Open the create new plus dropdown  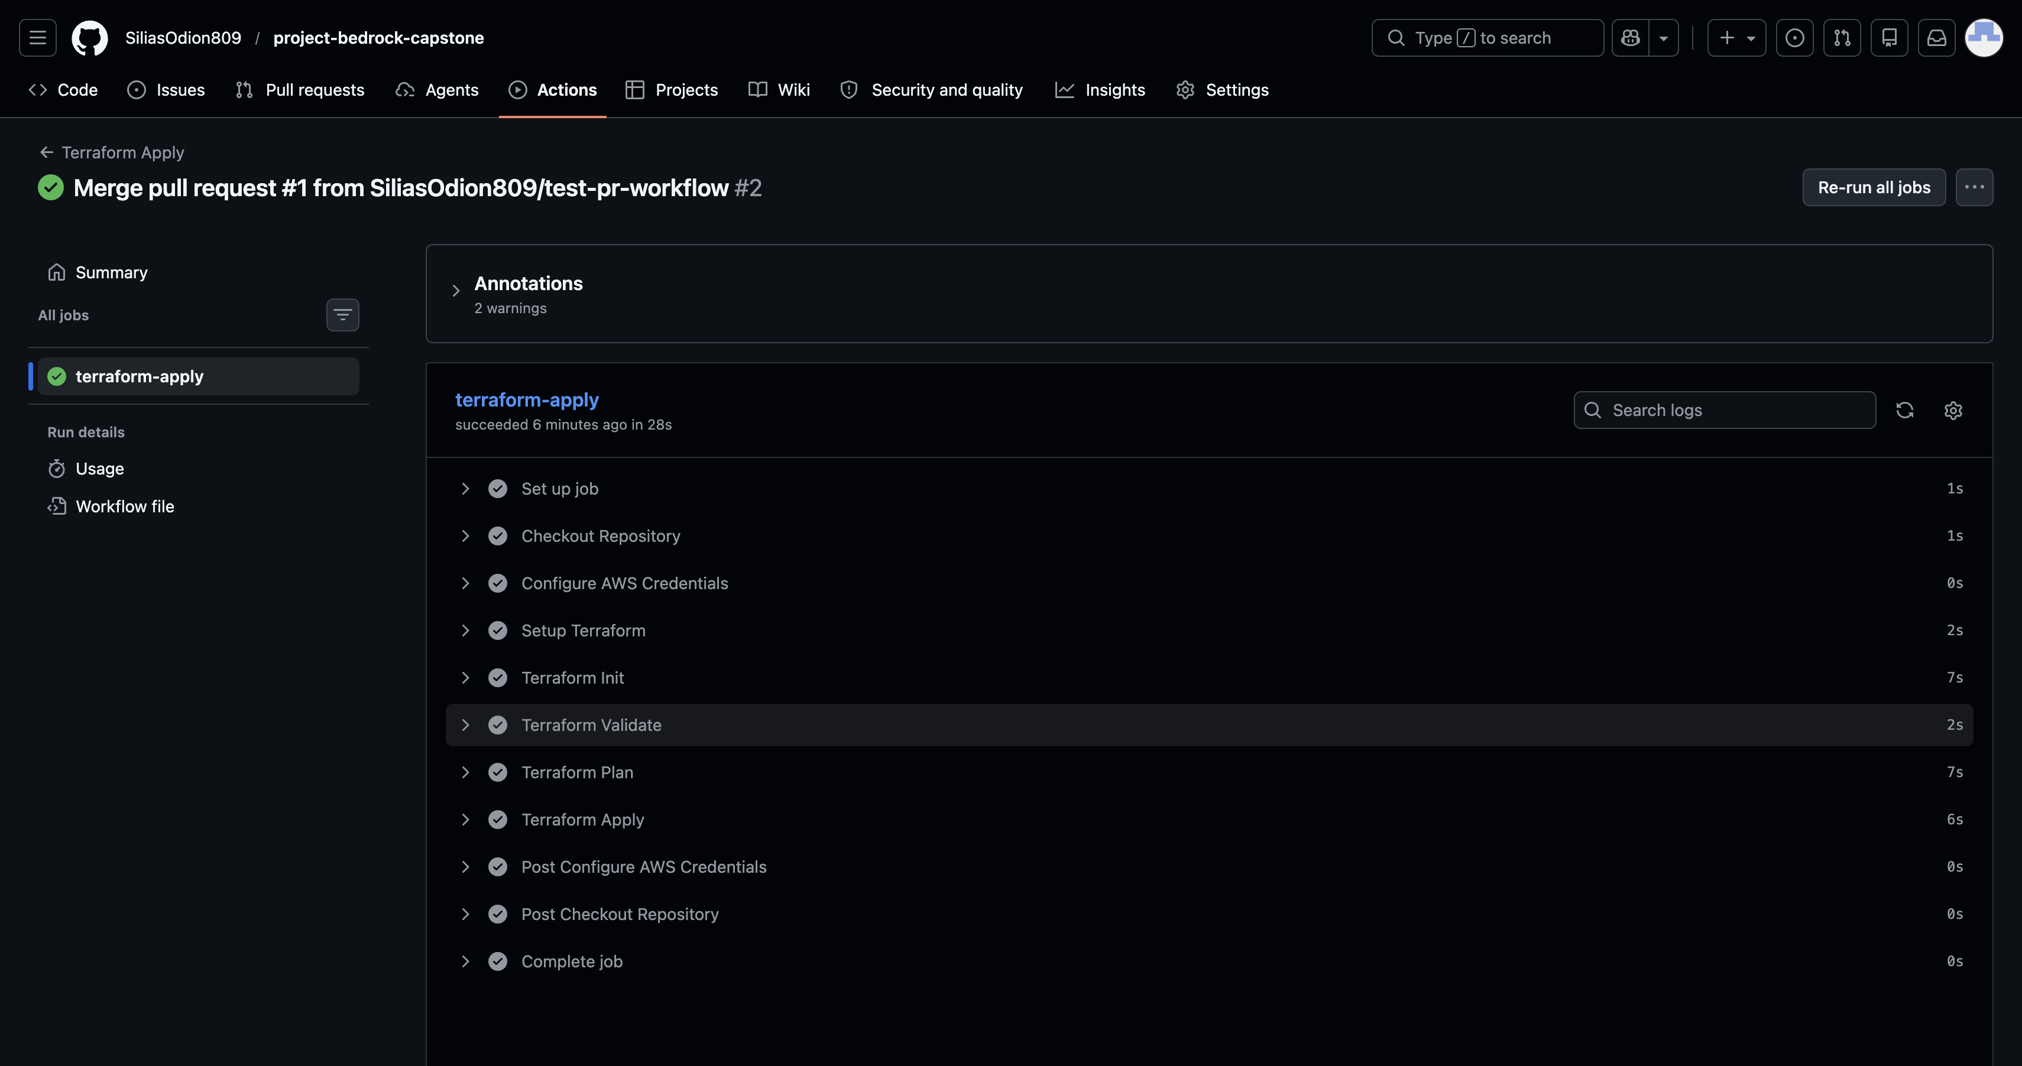1736,38
